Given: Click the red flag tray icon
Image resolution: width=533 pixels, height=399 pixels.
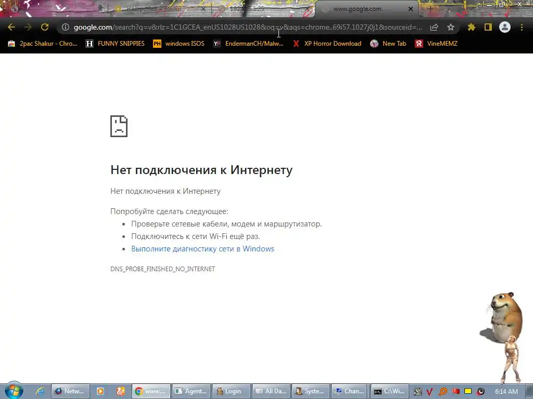Looking at the screenshot, I should (456, 392).
